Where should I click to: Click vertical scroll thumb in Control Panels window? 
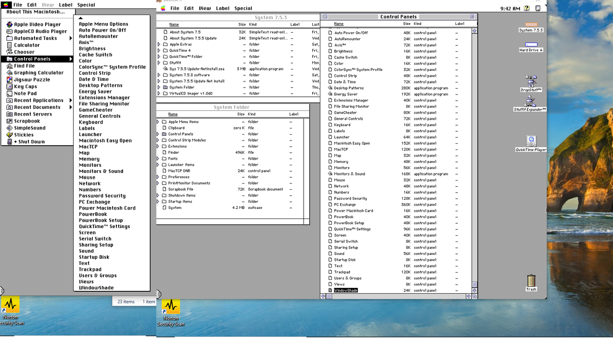(x=475, y=284)
